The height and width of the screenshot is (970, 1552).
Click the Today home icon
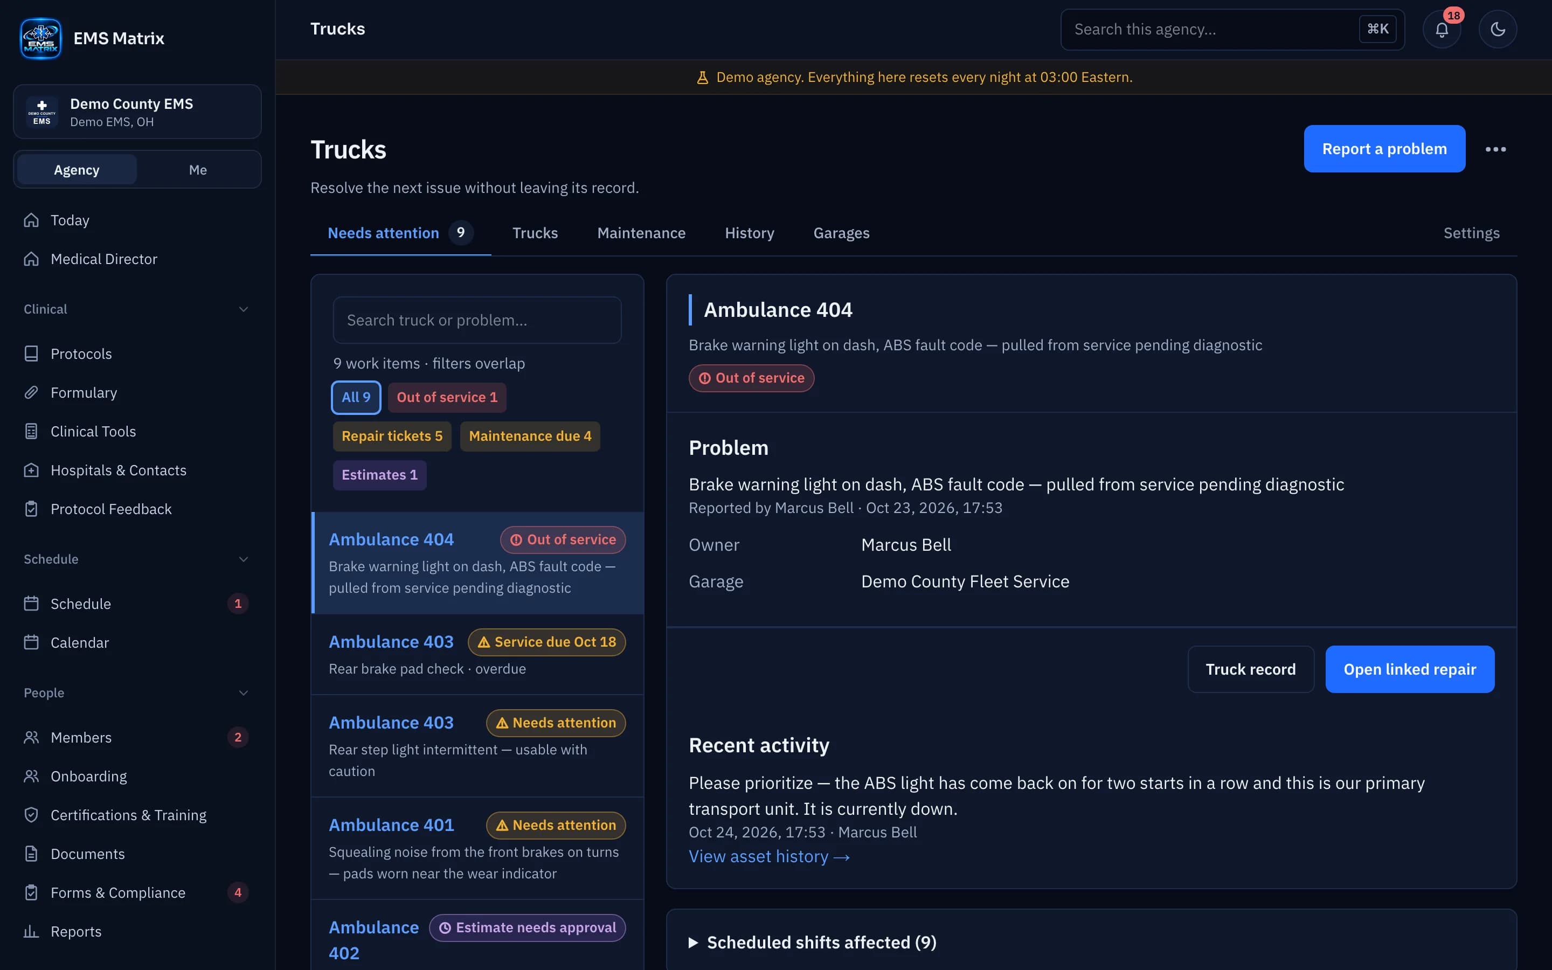[x=31, y=220]
